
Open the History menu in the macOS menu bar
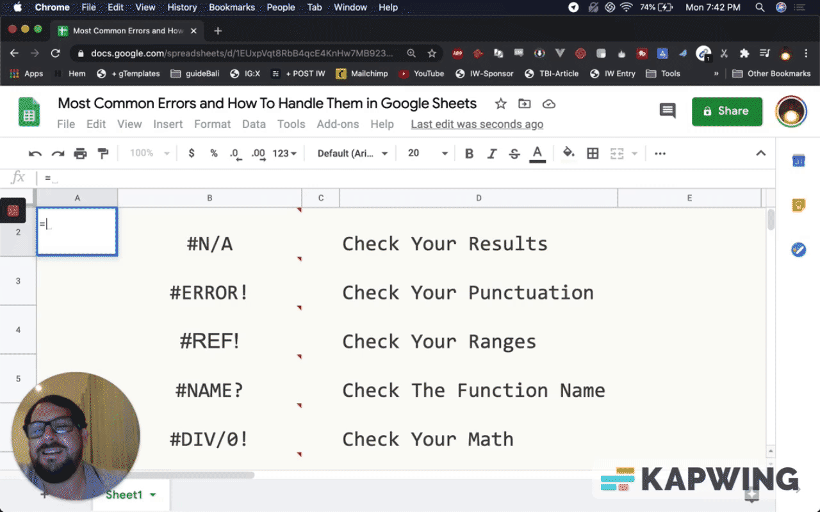(182, 8)
